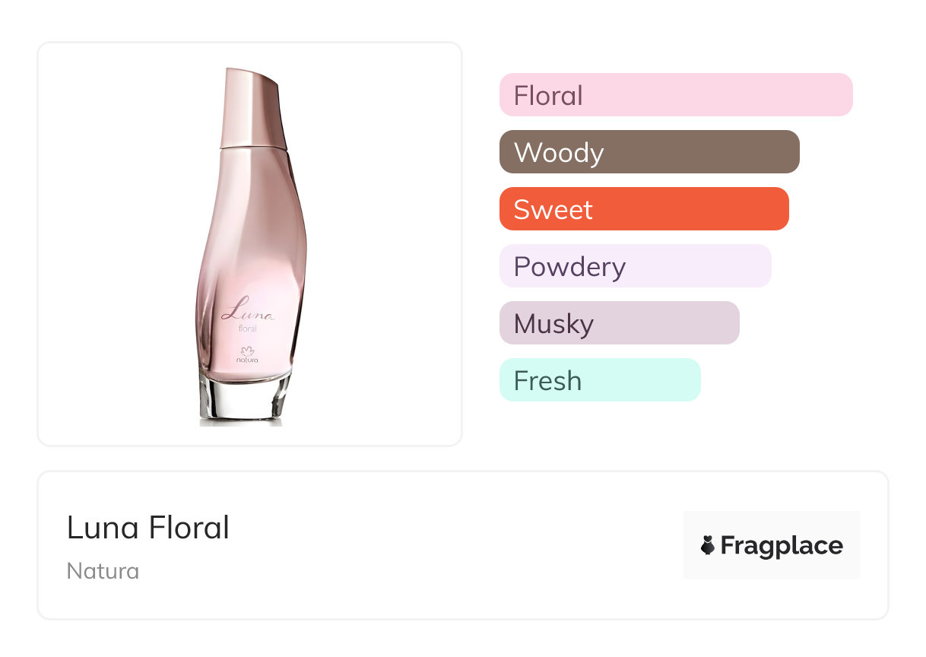
Task: Select the orange Sweet accord bar
Action: (x=643, y=209)
